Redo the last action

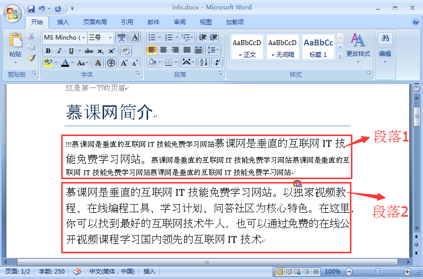pyautogui.click(x=58, y=9)
